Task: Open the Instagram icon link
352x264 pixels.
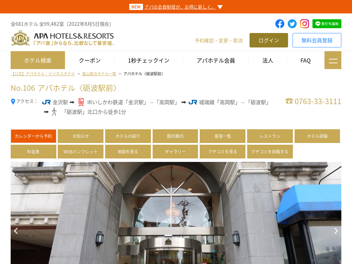Action: [305, 24]
